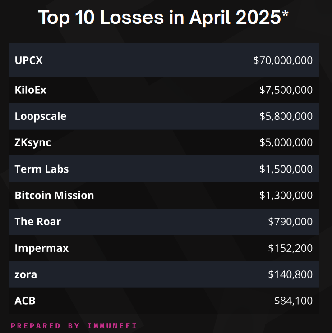The image size is (332, 333).
Task: Click the $152,200 amount
Action: coord(290,248)
